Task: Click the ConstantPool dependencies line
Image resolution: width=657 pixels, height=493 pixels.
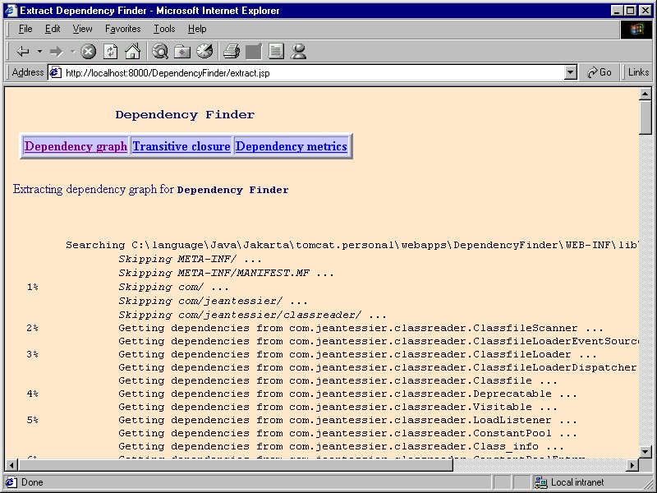Action: point(347,433)
